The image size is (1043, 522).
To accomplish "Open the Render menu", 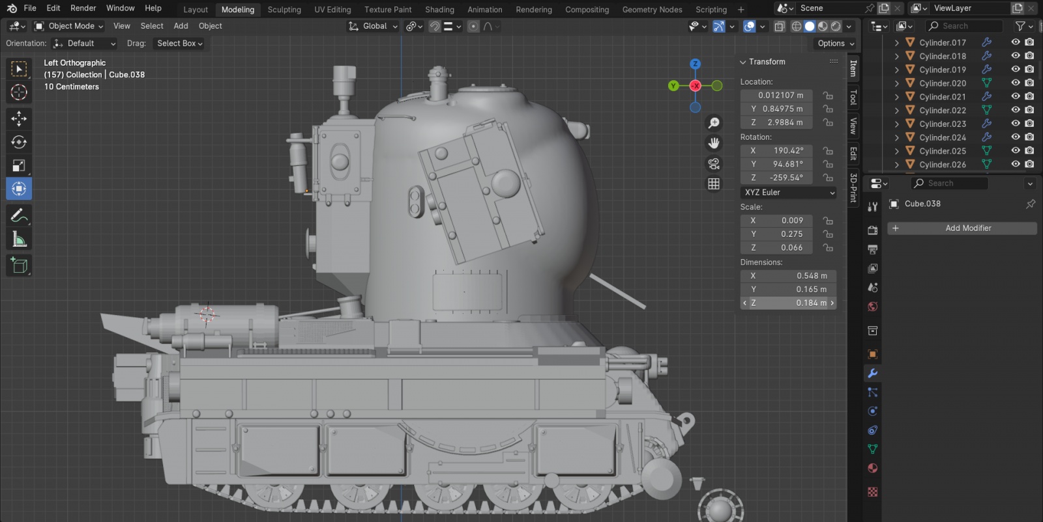I will coord(83,8).
